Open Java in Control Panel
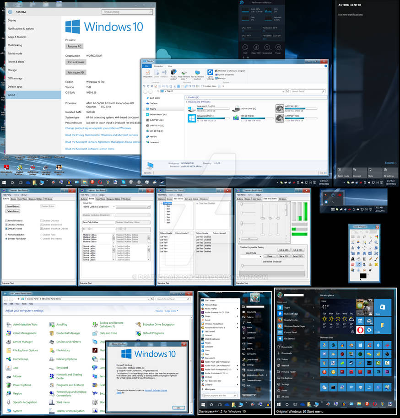Image resolution: width=400 pixels, height=418 pixels. click(12, 368)
